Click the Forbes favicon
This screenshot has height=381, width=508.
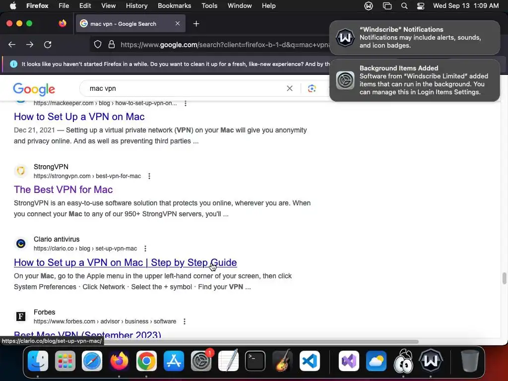click(x=21, y=316)
